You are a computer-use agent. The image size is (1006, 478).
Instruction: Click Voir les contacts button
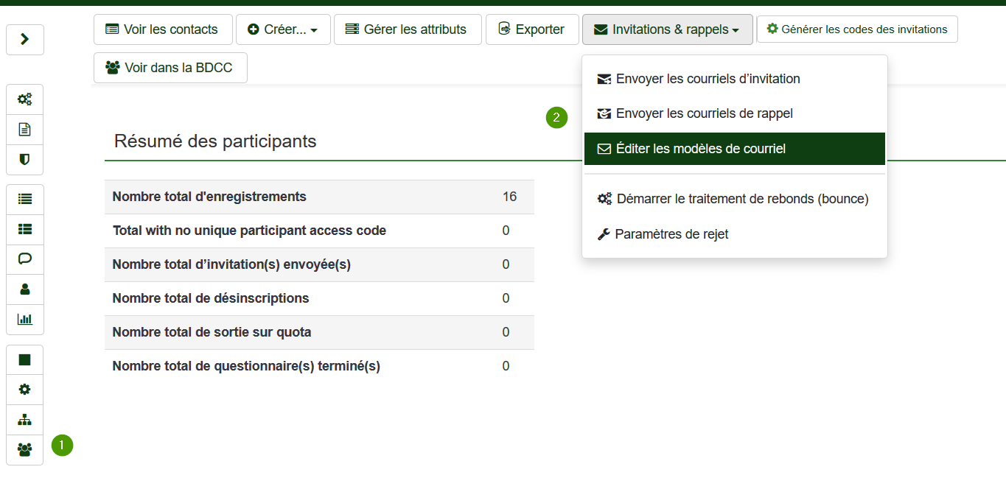(x=163, y=29)
